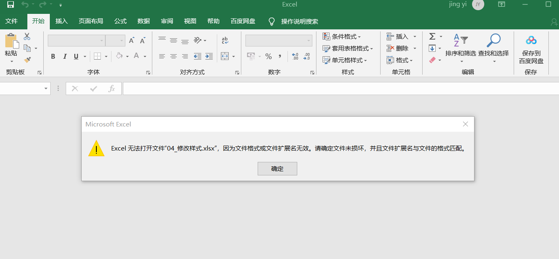Increase font size with larger A icon
The height and width of the screenshot is (259, 559).
[131, 40]
